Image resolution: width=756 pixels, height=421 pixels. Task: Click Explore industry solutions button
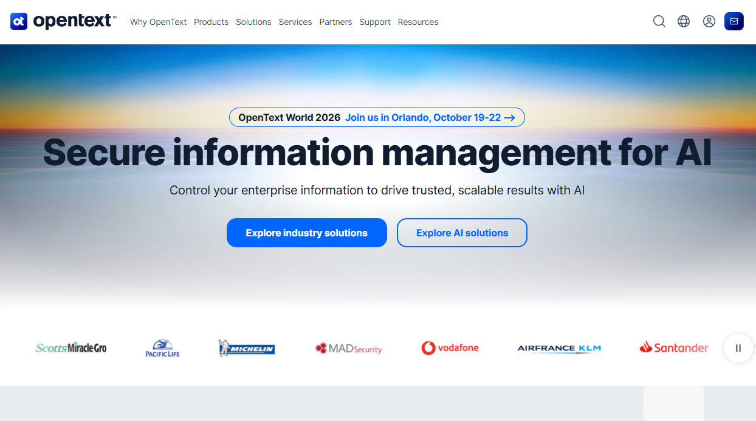pos(307,233)
